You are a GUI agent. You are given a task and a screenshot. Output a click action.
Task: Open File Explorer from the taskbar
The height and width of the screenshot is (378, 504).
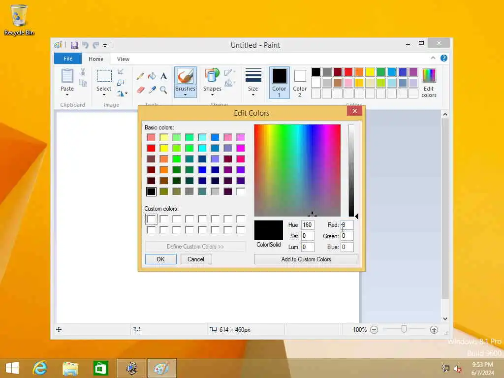coord(70,368)
